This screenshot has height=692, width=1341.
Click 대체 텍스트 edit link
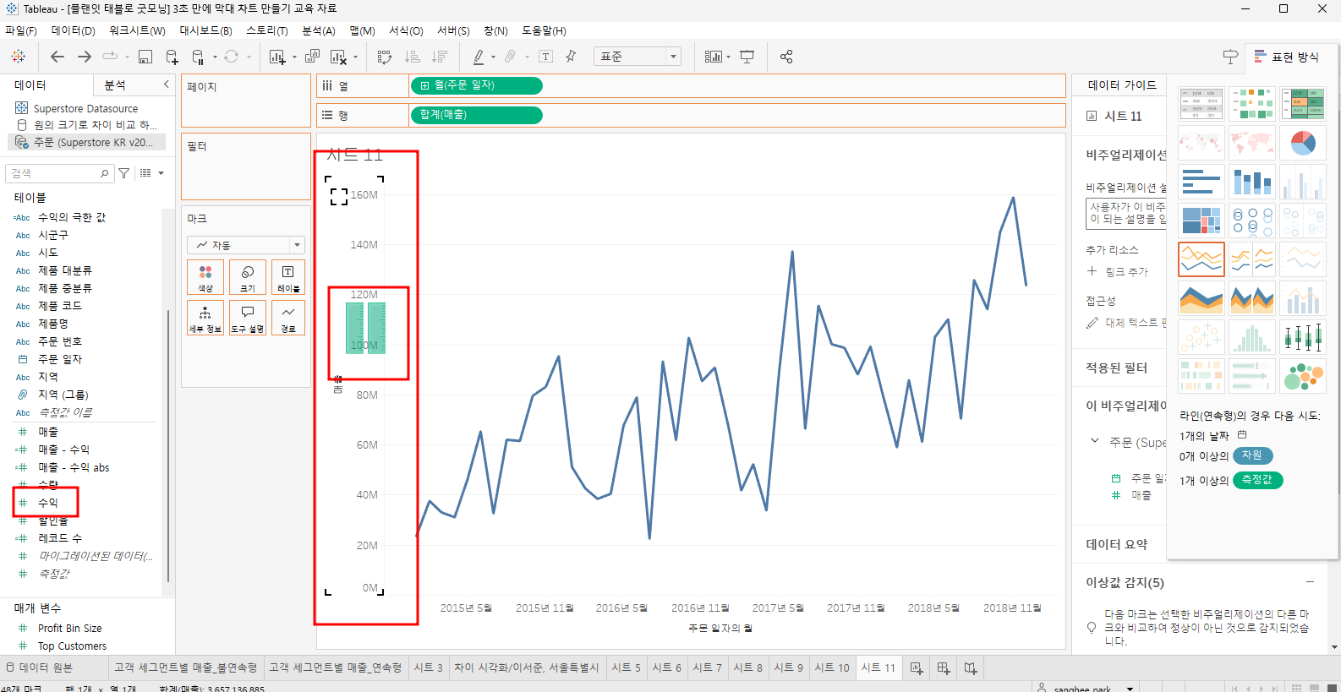pos(1135,323)
